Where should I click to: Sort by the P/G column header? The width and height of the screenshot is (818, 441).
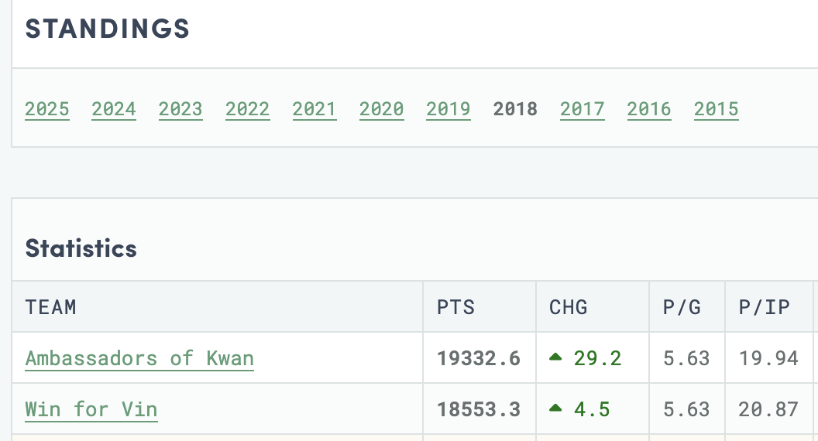682,307
